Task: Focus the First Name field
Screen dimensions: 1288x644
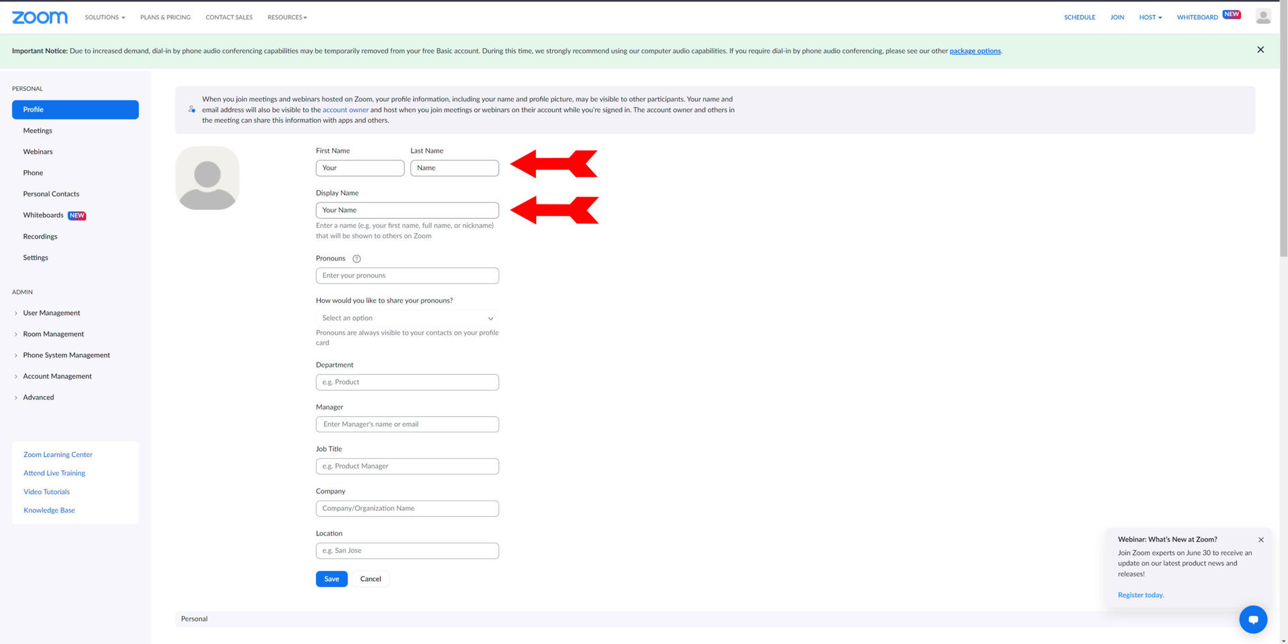Action: pyautogui.click(x=360, y=168)
